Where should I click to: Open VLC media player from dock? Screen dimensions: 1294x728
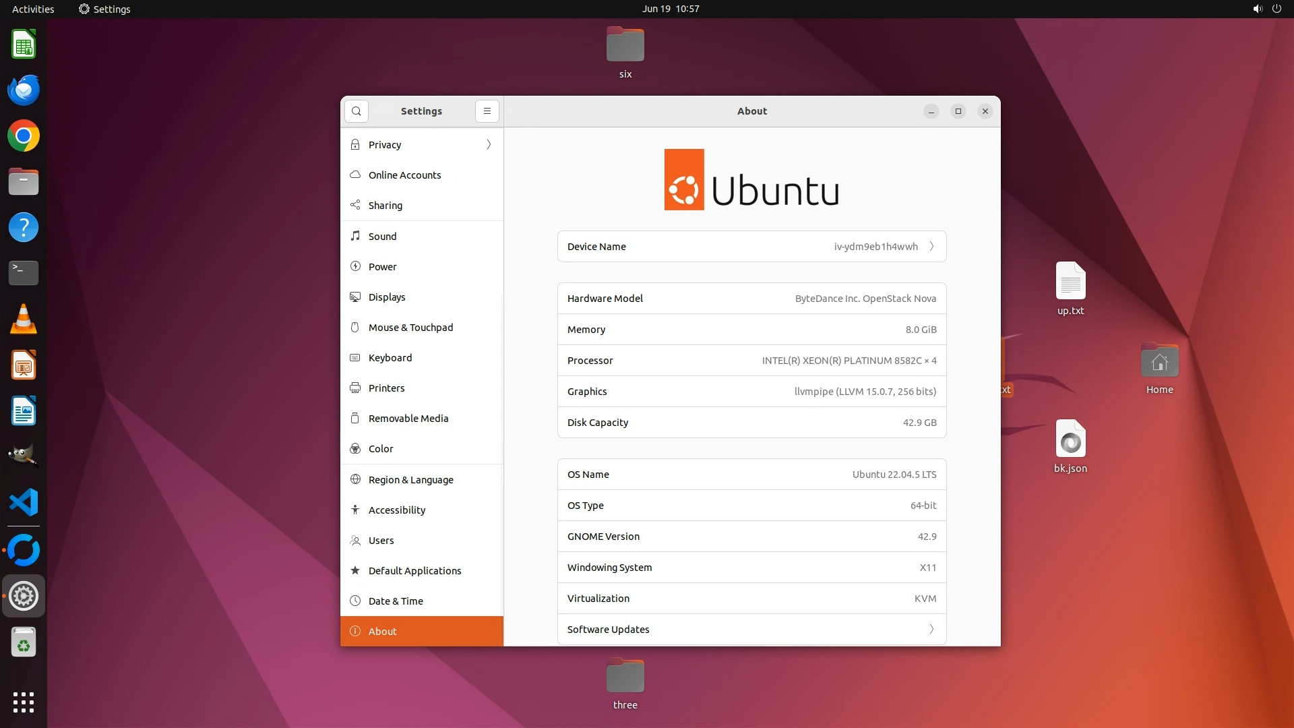(x=24, y=320)
